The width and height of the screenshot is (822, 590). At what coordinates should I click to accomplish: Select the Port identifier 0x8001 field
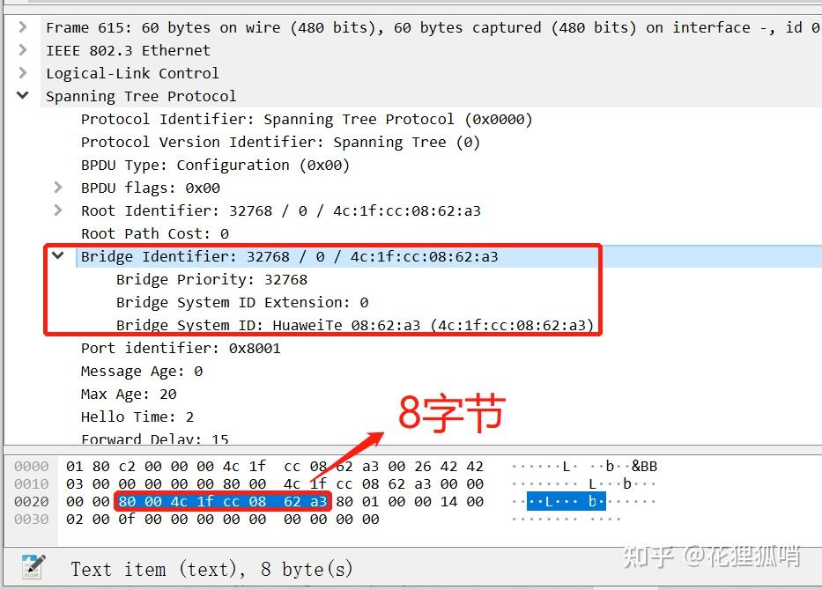point(181,349)
